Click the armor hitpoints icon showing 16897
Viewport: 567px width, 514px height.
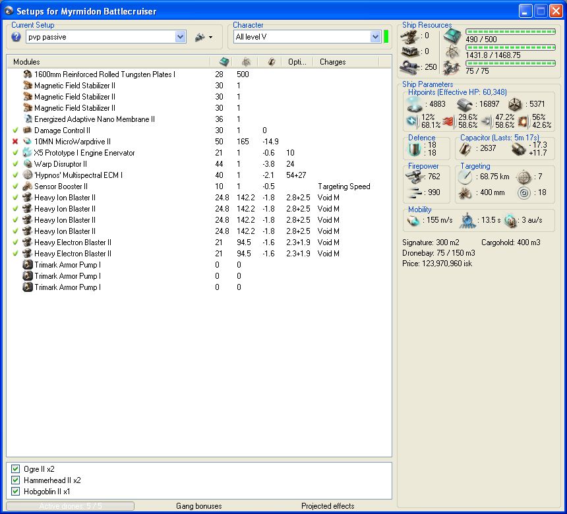click(464, 104)
